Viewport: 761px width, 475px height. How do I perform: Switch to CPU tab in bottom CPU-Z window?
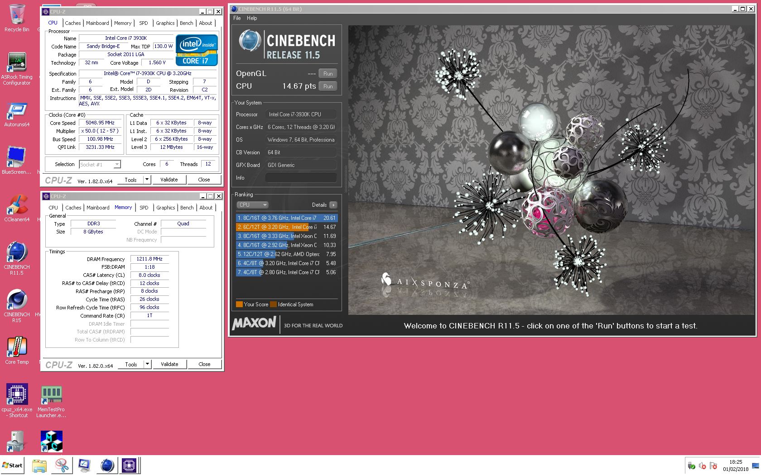tap(53, 208)
